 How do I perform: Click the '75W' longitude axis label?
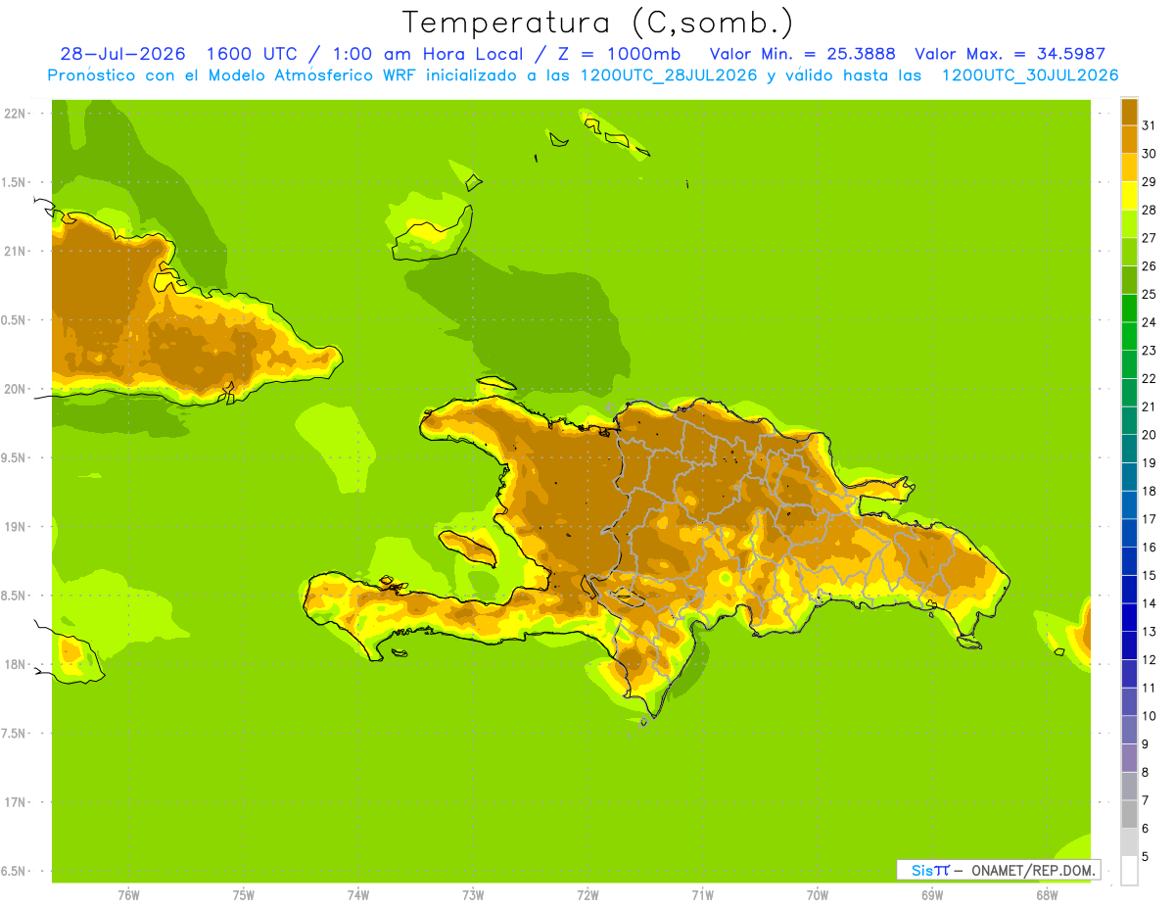pyautogui.click(x=244, y=895)
